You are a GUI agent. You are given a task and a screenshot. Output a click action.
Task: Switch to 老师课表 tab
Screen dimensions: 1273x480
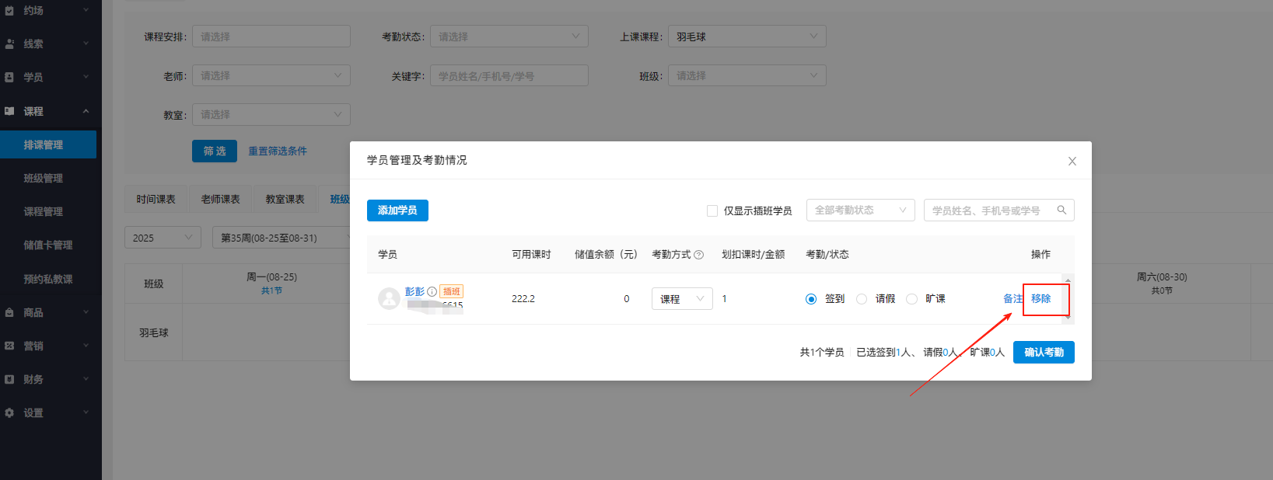(x=221, y=199)
